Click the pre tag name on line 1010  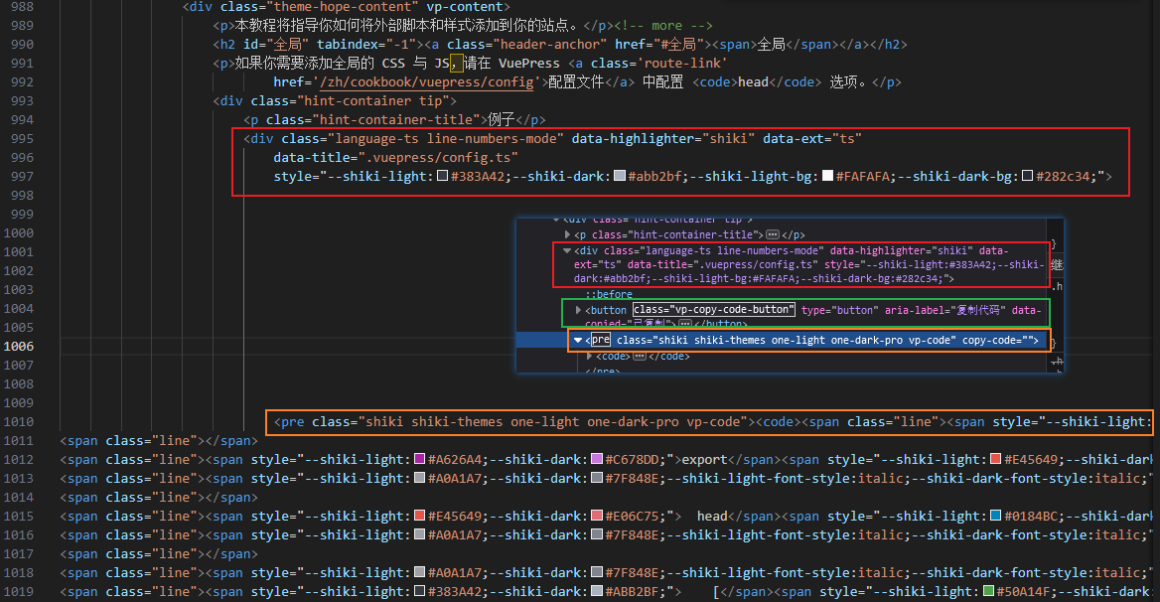coord(293,421)
